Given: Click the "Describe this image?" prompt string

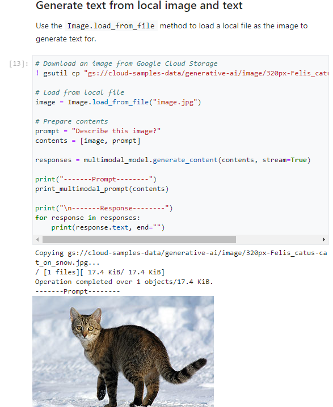Looking at the screenshot, I should click(116, 131).
